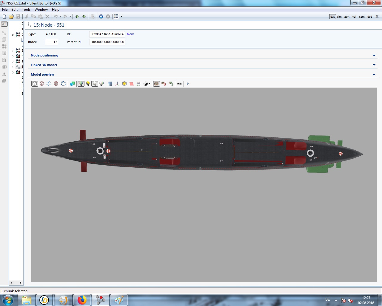
Task: Open a file with the folder icon
Action: [11, 16]
